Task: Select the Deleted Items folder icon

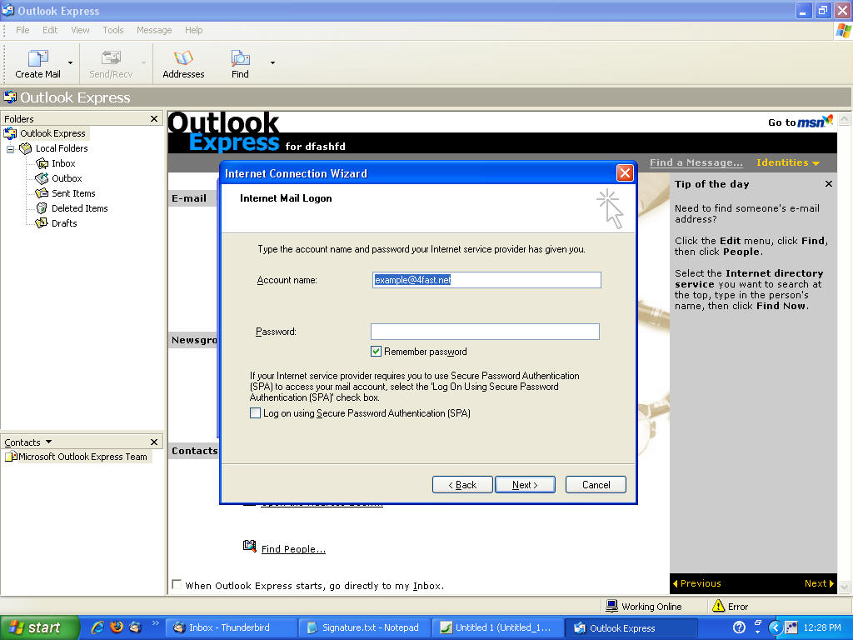Action: [x=42, y=208]
